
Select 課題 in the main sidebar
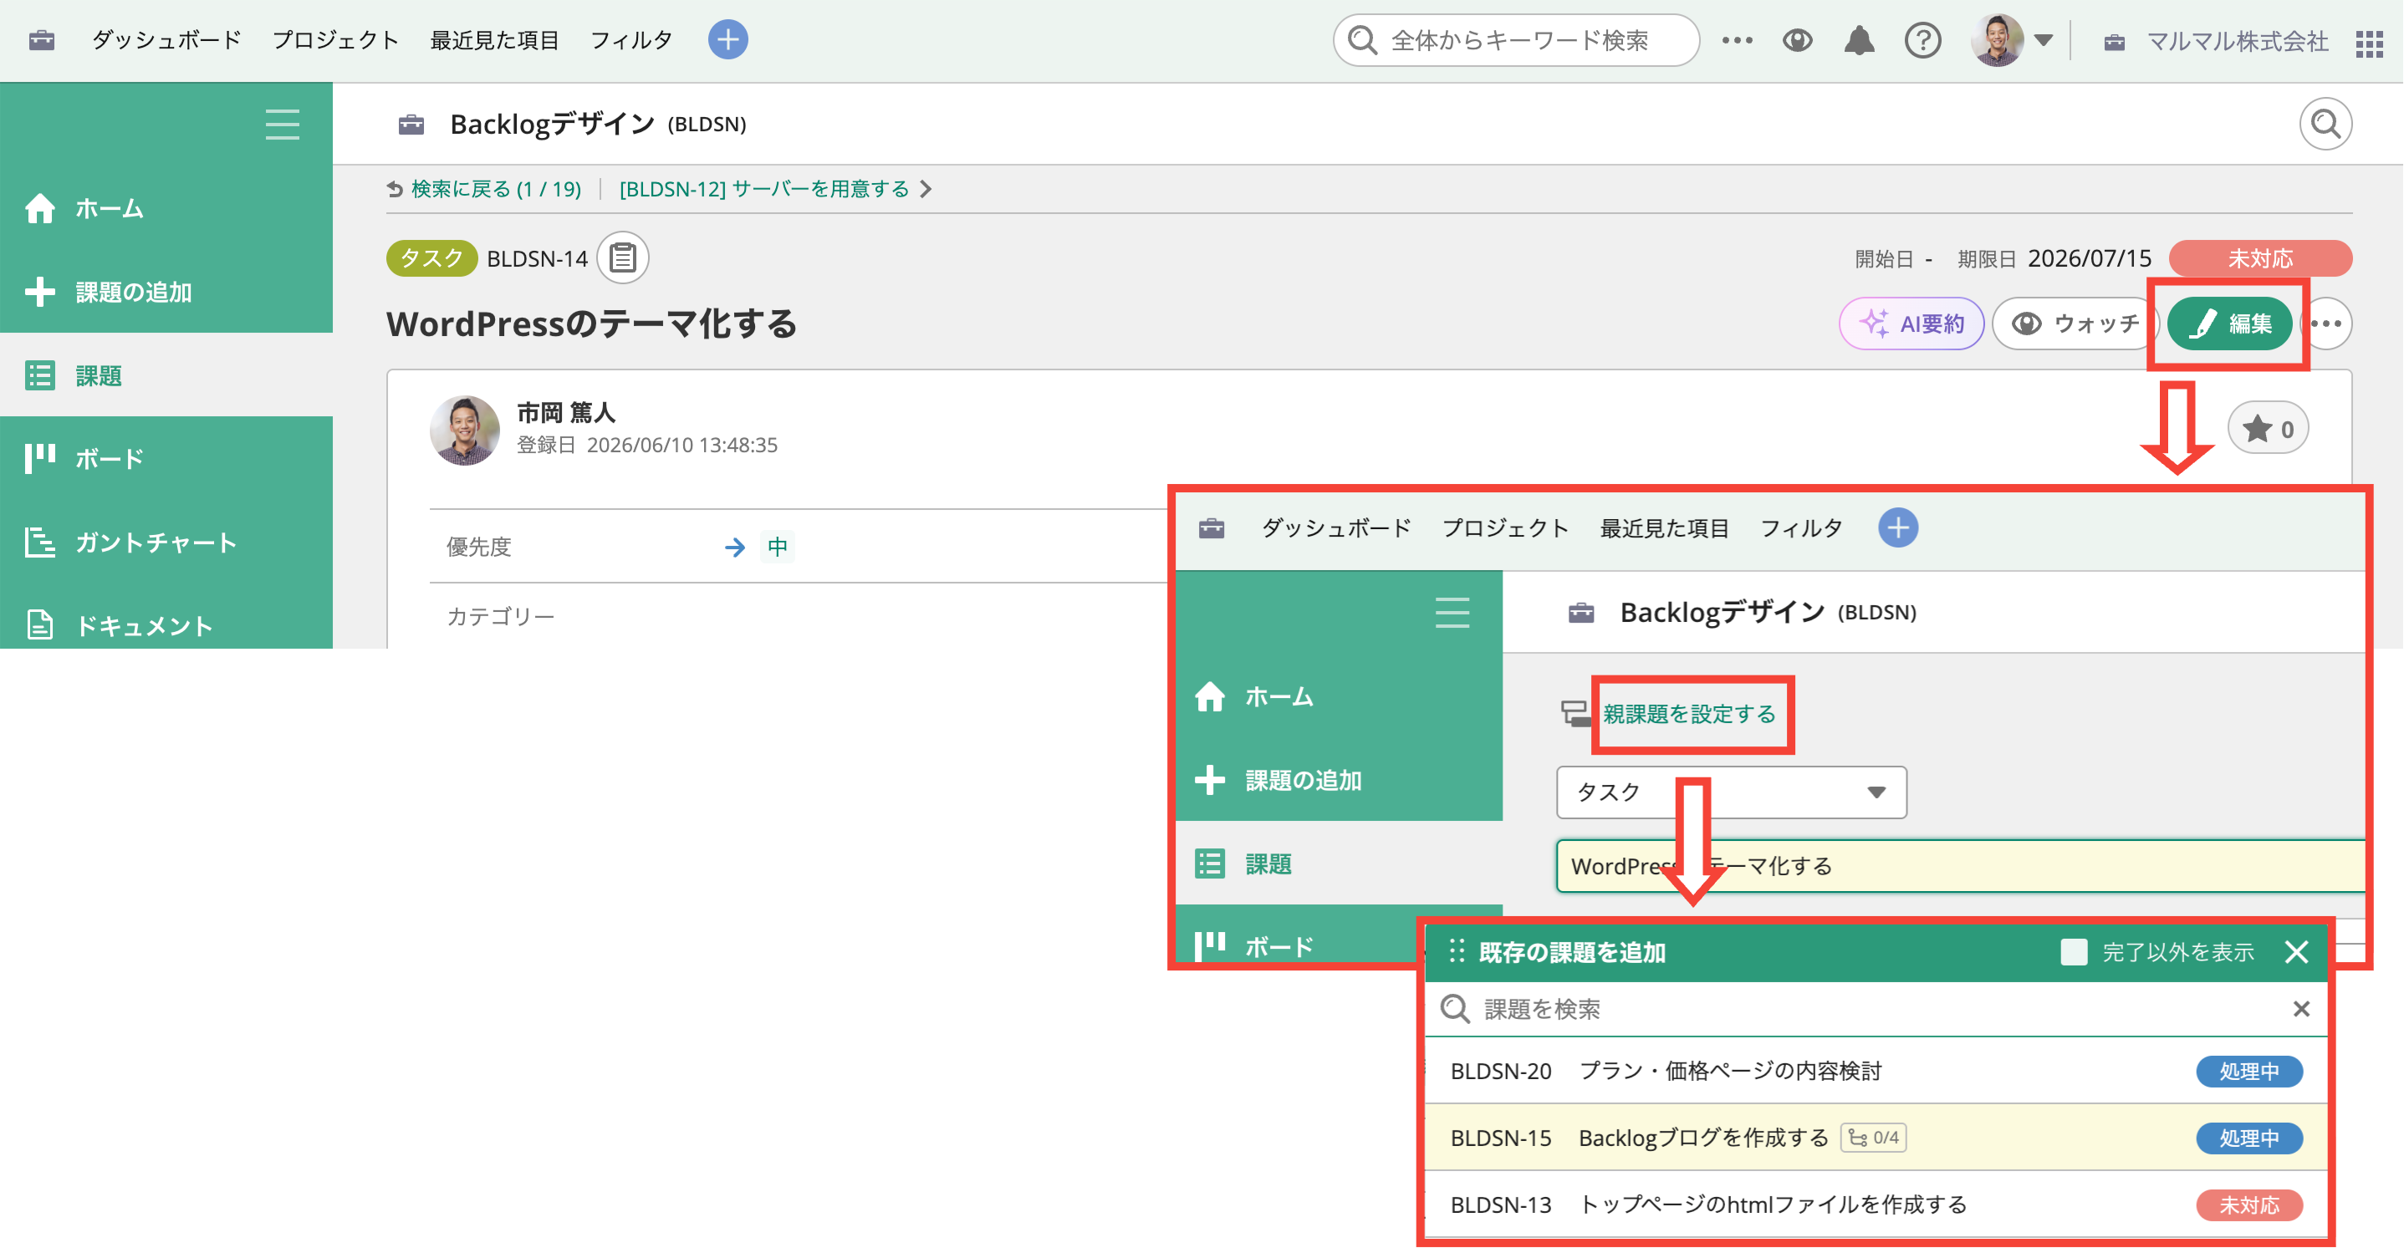click(x=166, y=375)
